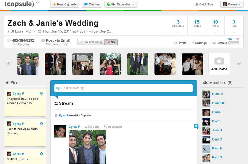This screenshot has width=248, height=164.
Task: Open the 'Joan thinks we're pretty dashing' pin
Action: [25, 133]
